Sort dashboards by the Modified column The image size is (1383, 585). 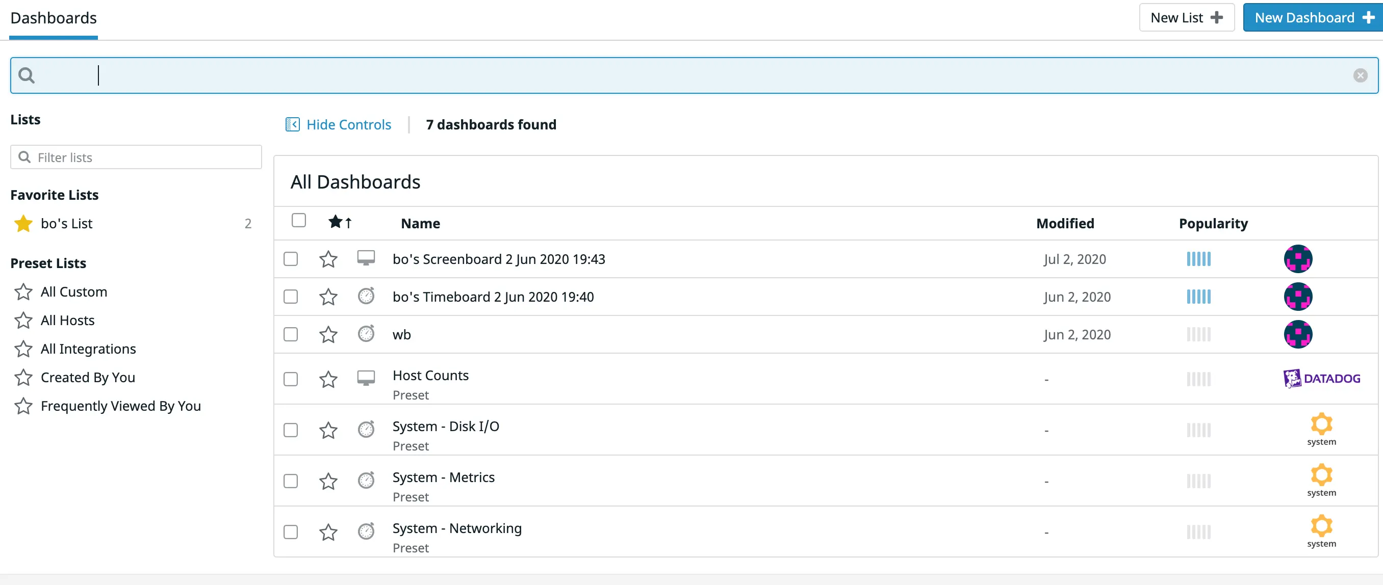pyautogui.click(x=1065, y=223)
